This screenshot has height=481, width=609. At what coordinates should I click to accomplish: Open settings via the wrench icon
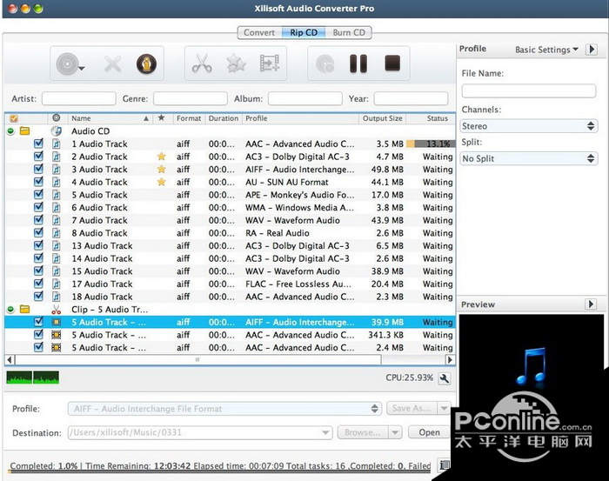coord(445,378)
